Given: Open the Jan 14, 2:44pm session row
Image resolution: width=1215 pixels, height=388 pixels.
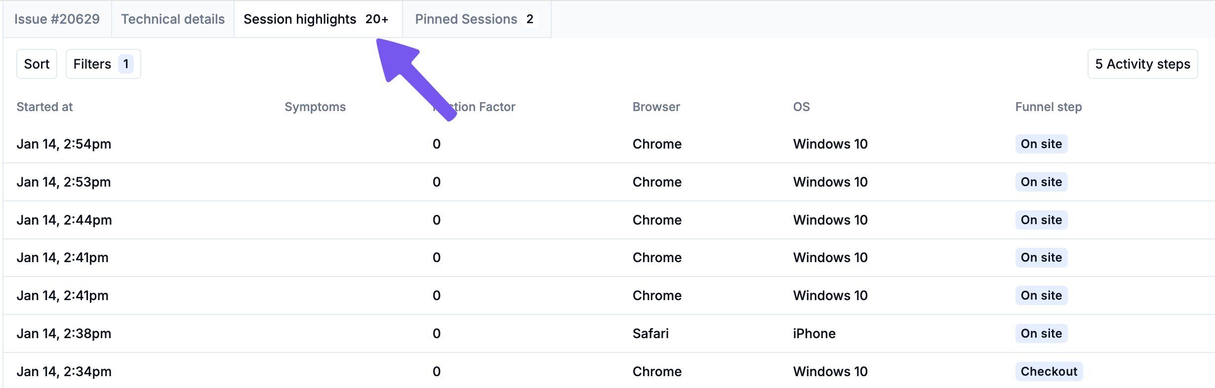Looking at the screenshot, I should [64, 220].
